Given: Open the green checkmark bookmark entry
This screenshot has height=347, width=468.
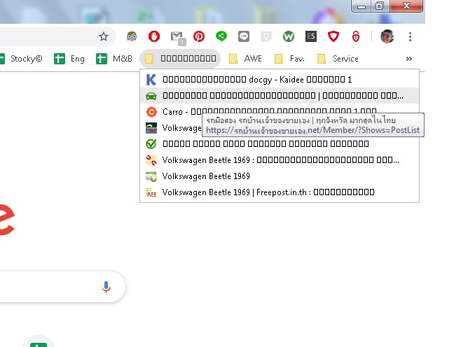Looking at the screenshot, I should click(x=280, y=144).
